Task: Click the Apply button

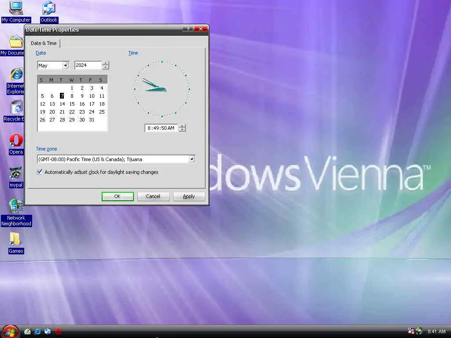Action: click(x=189, y=196)
